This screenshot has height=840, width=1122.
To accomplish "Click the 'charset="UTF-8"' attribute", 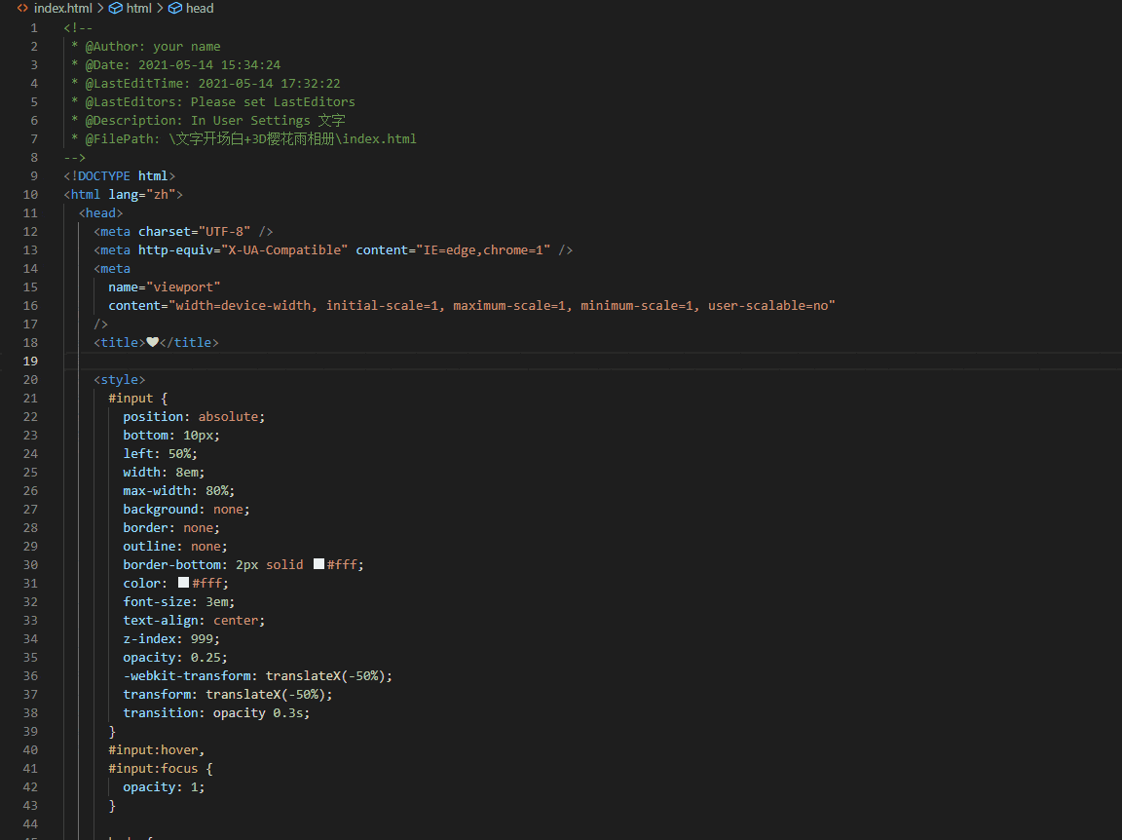I will (195, 231).
